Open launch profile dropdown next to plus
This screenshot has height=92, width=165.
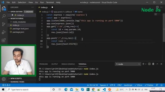click(146, 64)
